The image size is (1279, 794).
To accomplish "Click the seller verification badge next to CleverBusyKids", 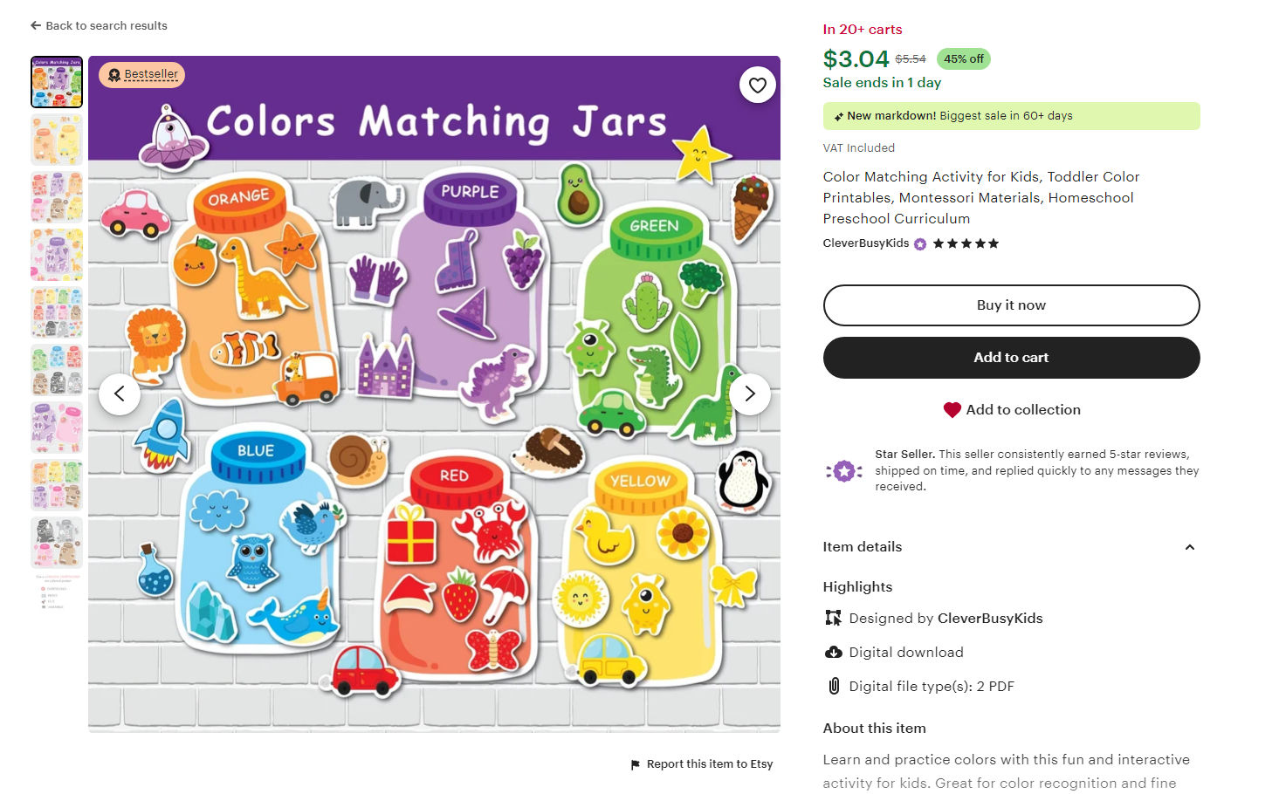I will tap(919, 244).
